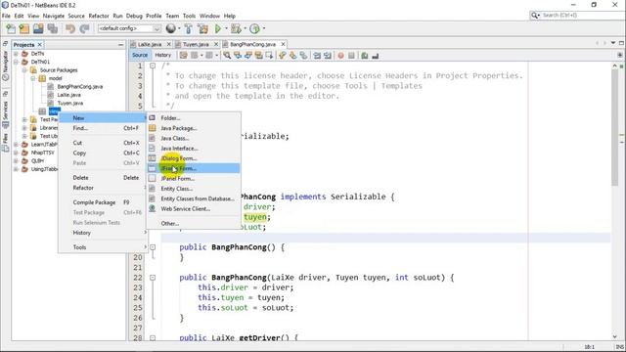Click the red Start Macro Recording icon

(340, 56)
